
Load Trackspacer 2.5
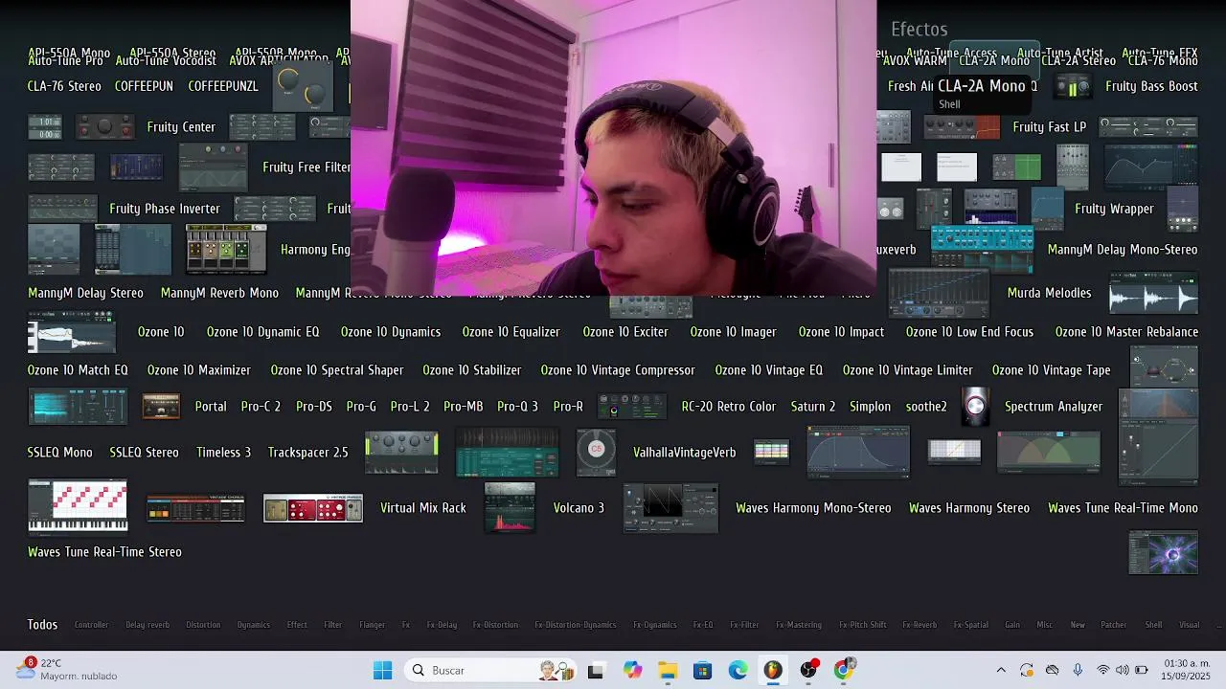[308, 453]
